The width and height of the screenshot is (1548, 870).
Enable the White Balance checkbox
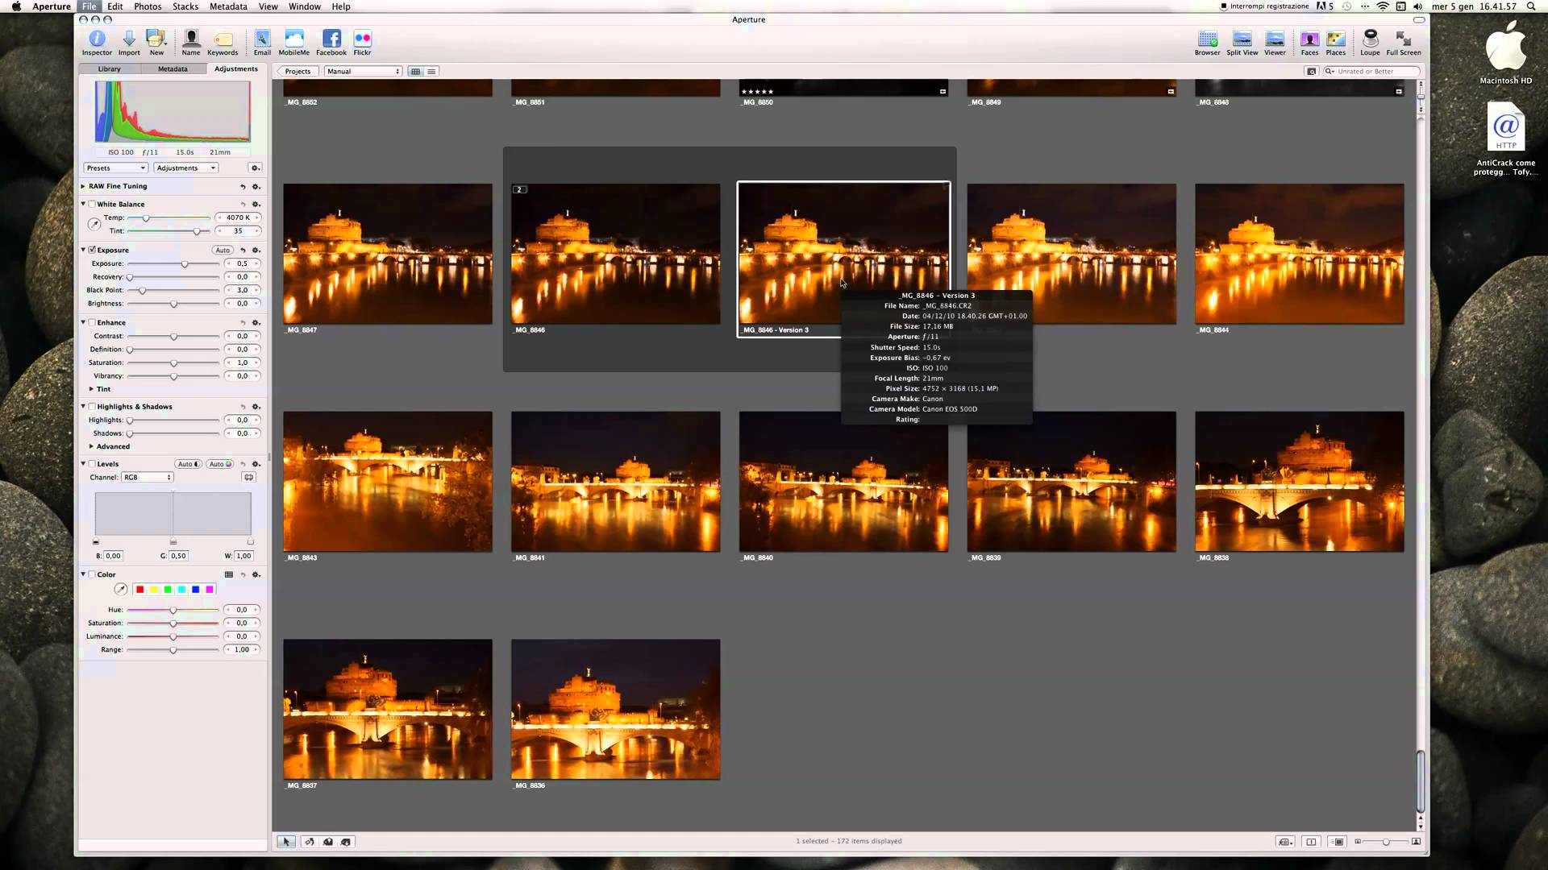pos(92,205)
